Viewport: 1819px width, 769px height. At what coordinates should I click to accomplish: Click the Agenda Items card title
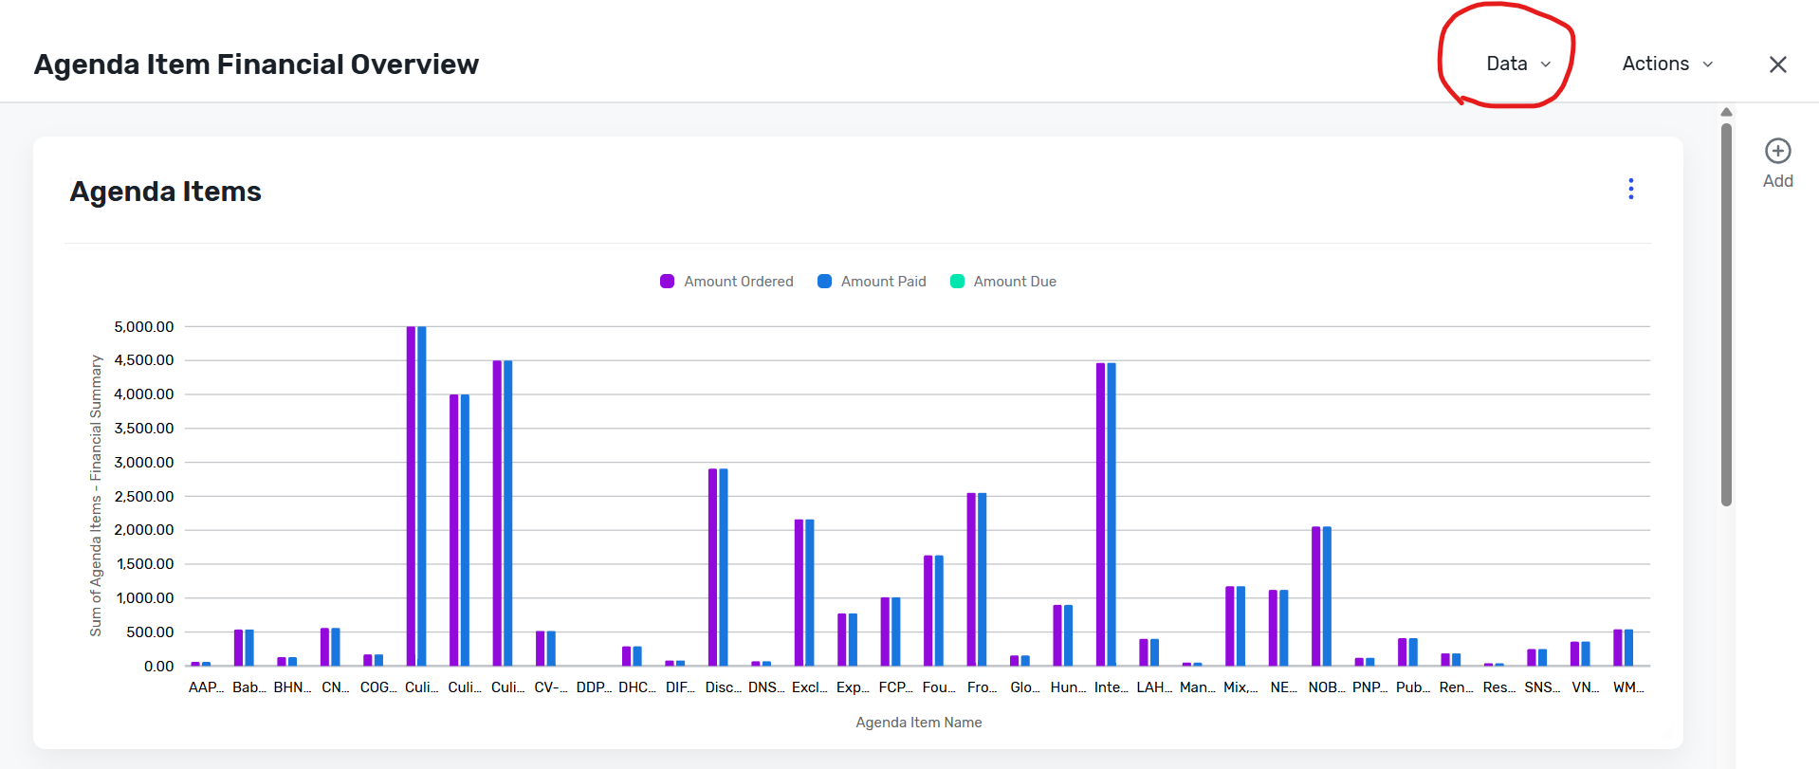point(166,192)
